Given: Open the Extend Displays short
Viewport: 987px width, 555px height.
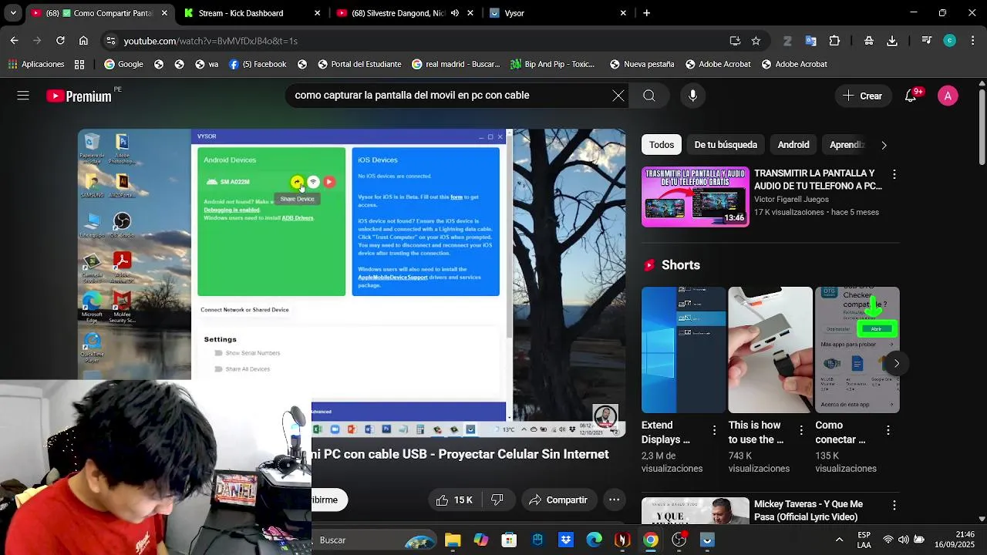Looking at the screenshot, I should pos(683,350).
